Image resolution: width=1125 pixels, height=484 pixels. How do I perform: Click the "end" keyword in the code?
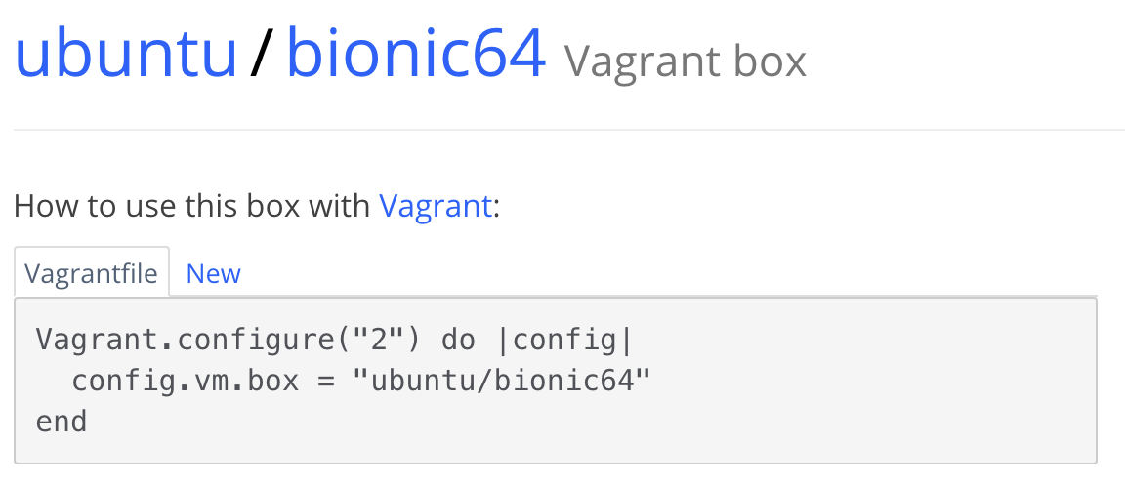62,421
